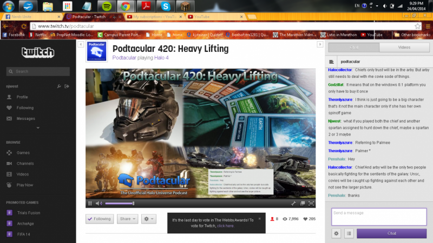Switch to the Videos tab
Image resolution: width=433 pixels, height=243 pixels.
click(403, 48)
